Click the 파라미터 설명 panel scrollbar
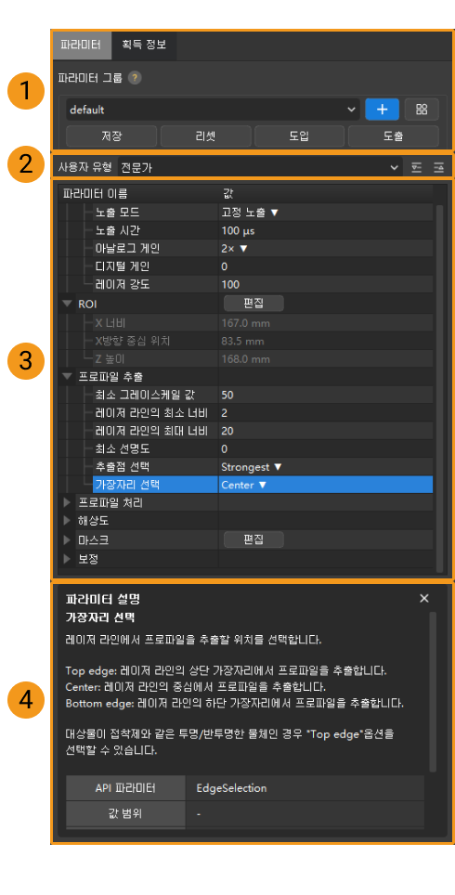 click(x=434, y=692)
